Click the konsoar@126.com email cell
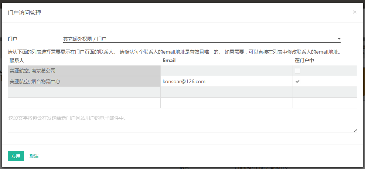 pyautogui.click(x=226, y=82)
